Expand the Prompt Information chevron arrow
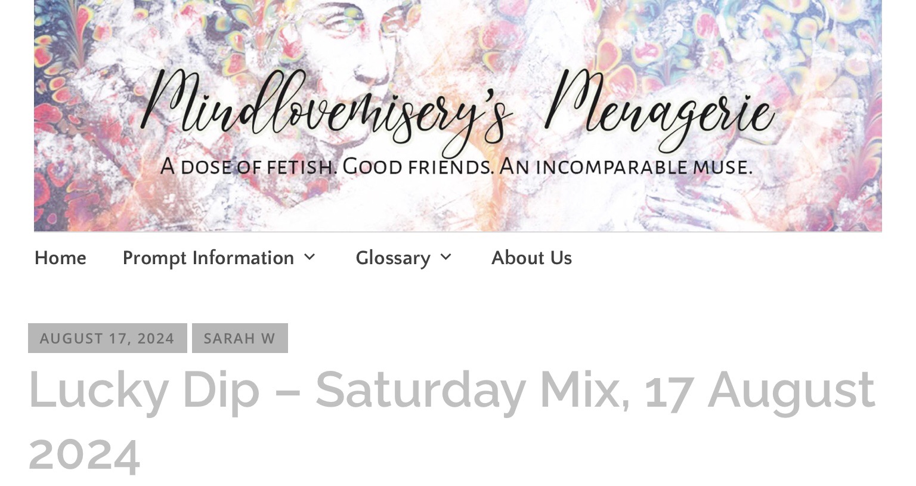The height and width of the screenshot is (486, 916). [x=310, y=258]
